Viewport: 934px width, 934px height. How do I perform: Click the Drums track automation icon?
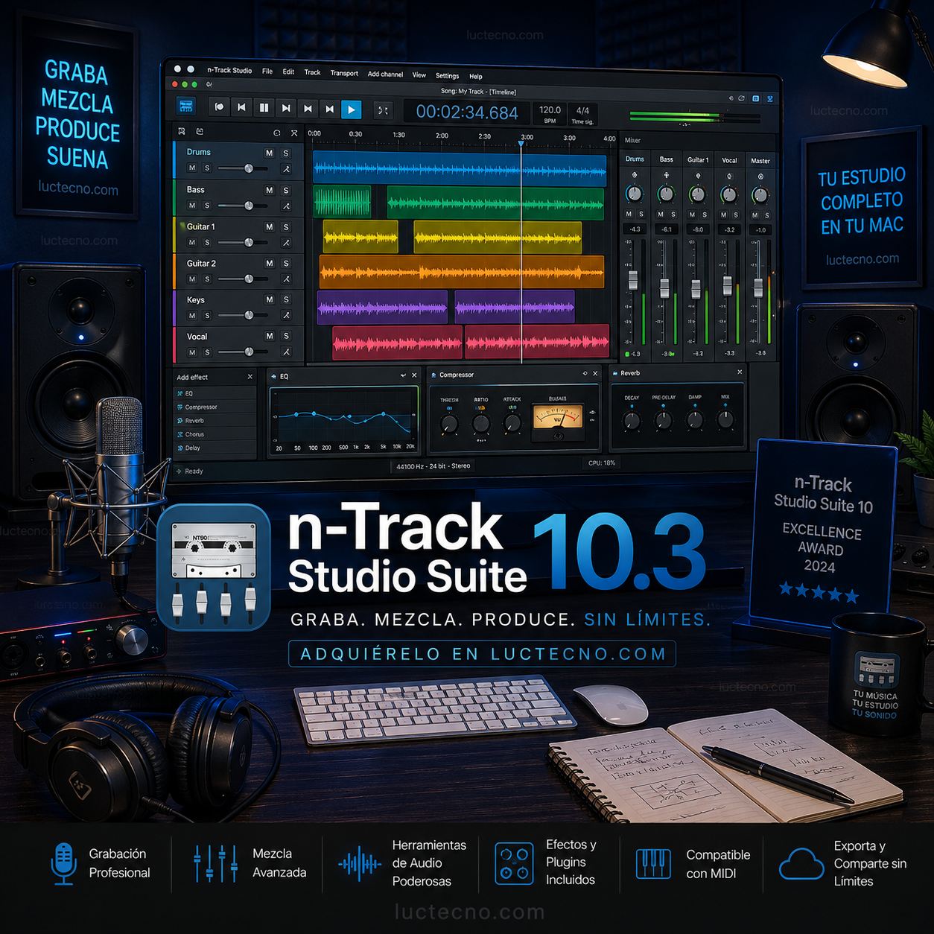(286, 170)
